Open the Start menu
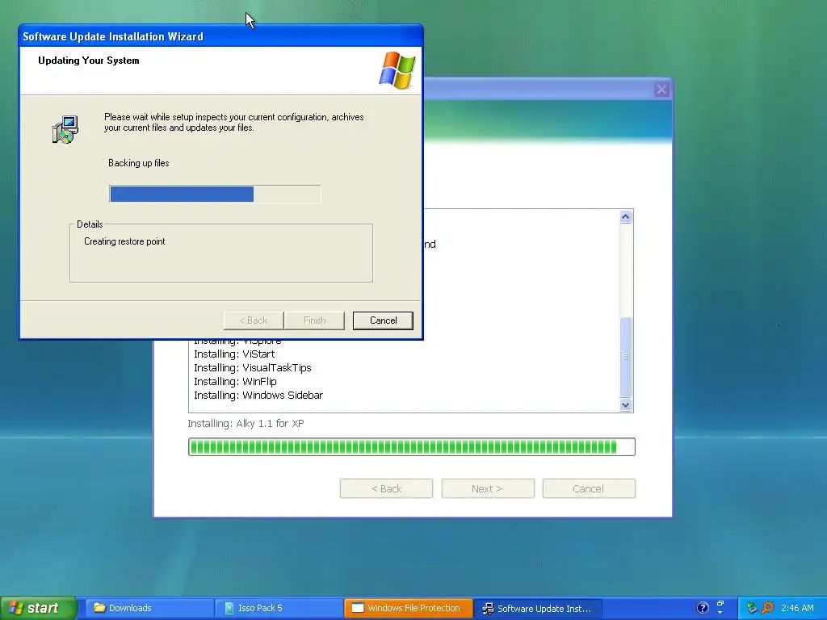 [38, 608]
